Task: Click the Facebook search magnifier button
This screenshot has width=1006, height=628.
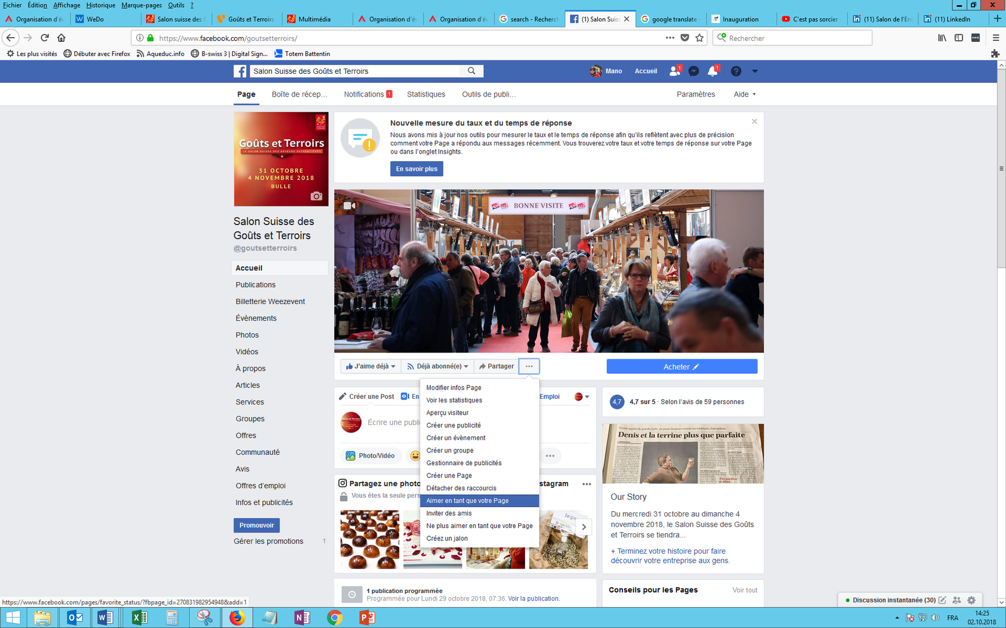Action: pos(472,71)
